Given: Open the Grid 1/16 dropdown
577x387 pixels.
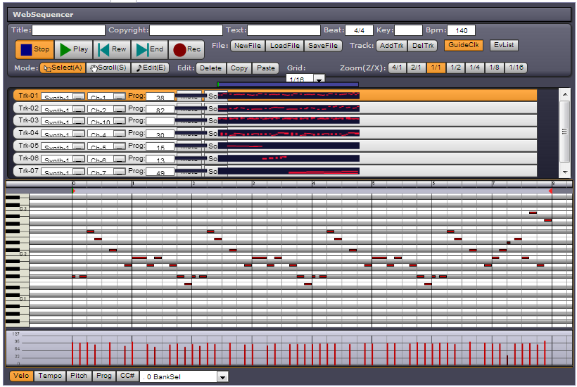Looking at the screenshot, I should [319, 80].
